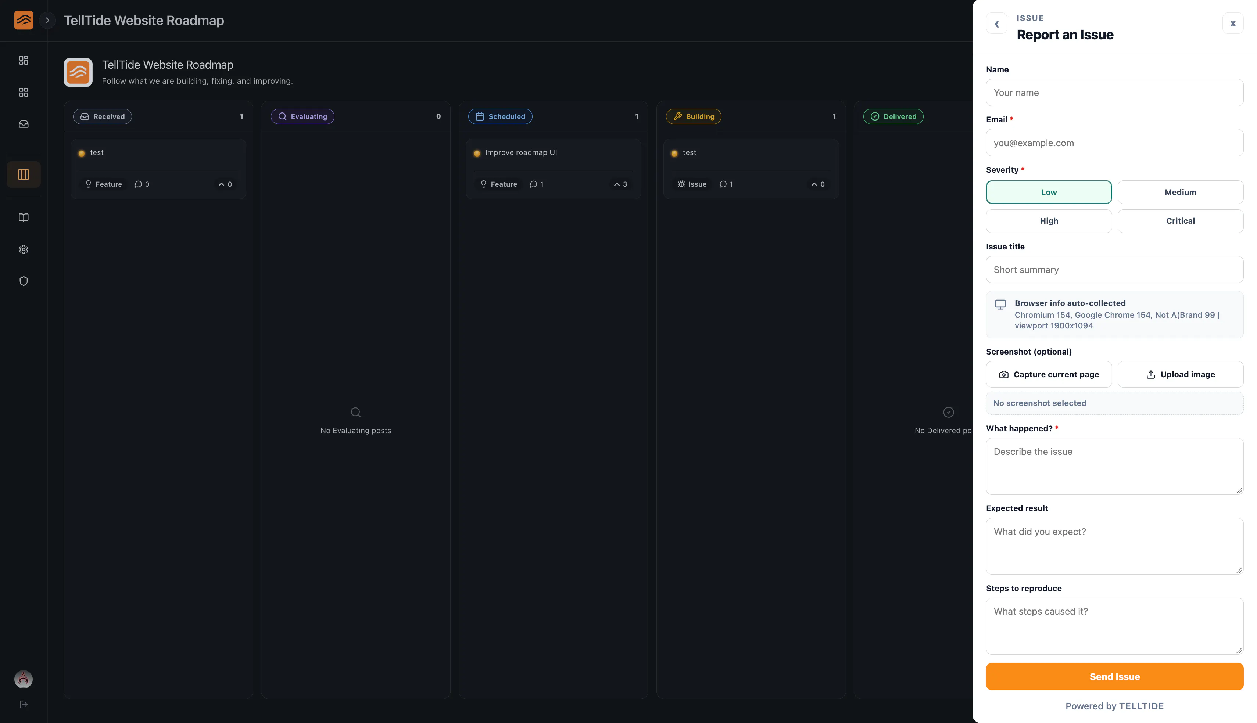Click comments on Improve roadmap UI card
The height and width of the screenshot is (723, 1257).
click(536, 184)
